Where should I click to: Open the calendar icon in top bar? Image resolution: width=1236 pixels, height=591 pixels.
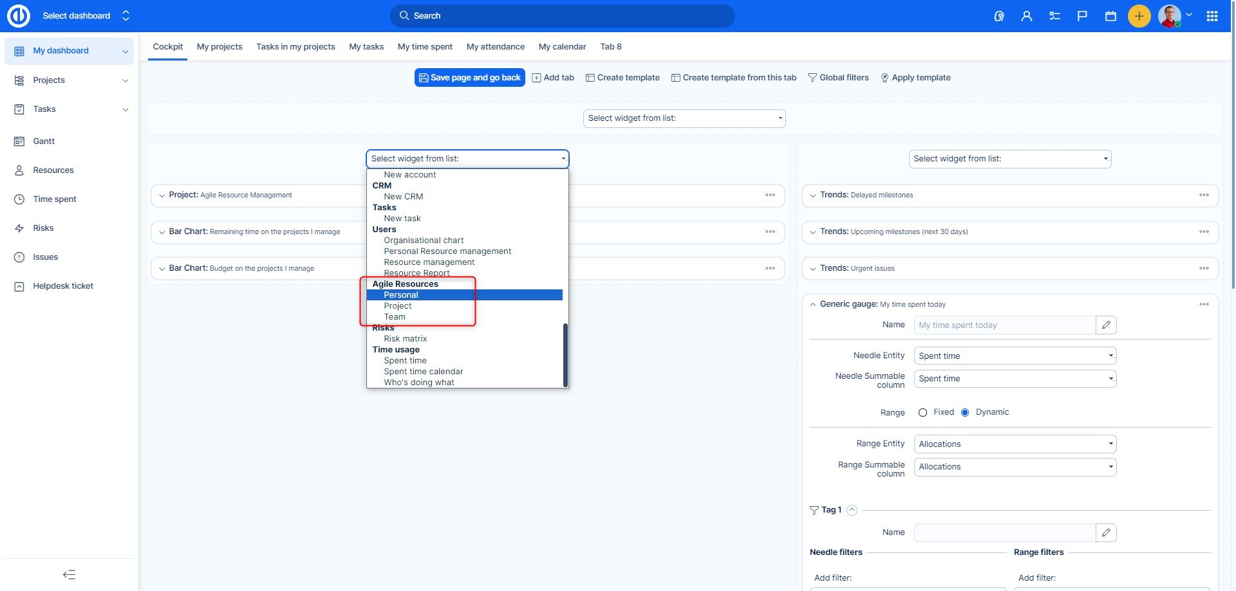click(1110, 16)
